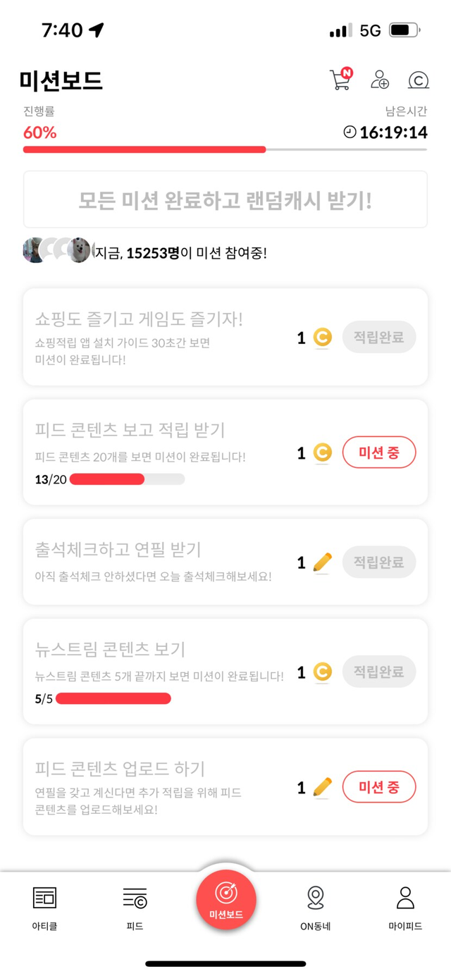Open the shopping cart icon
The height and width of the screenshot is (976, 451).
click(x=340, y=80)
